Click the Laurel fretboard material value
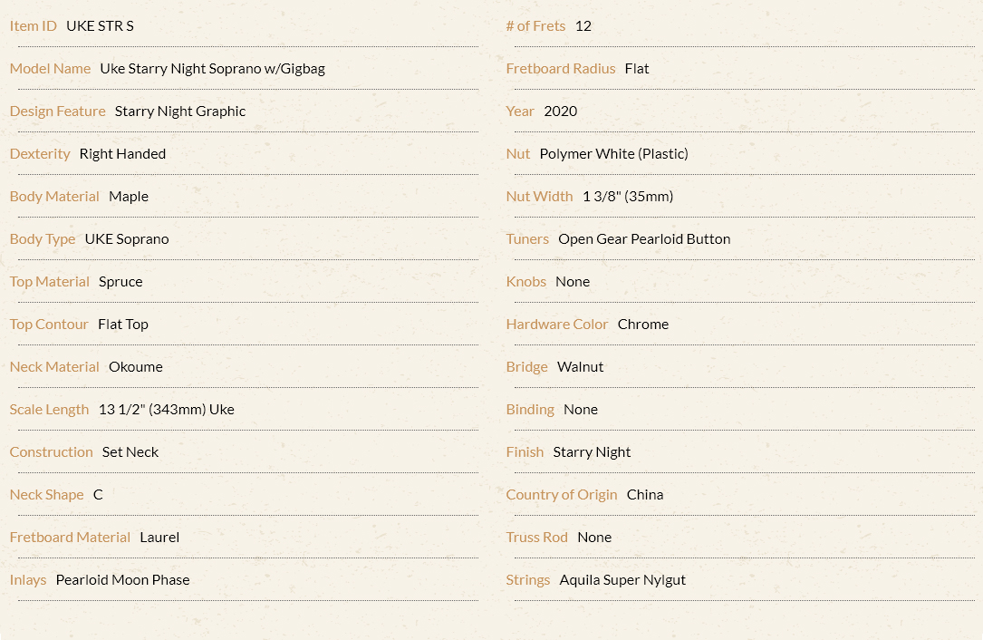Screen dimensions: 983x640 click(x=159, y=538)
